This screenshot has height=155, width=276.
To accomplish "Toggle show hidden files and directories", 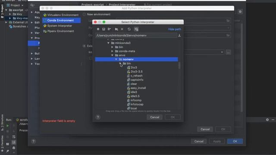I will 136,29.
